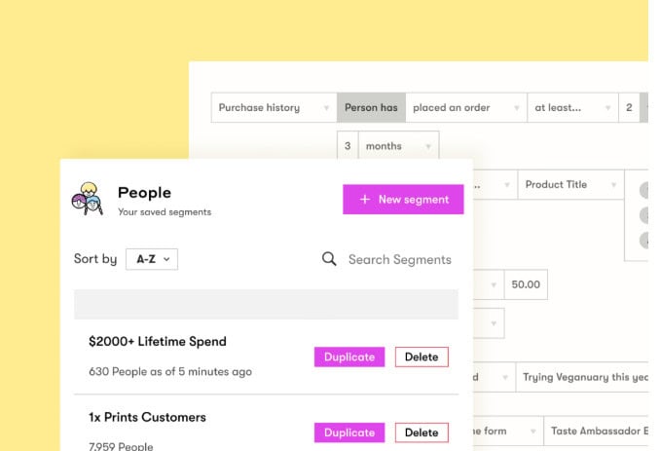
Task: Expand the 'at least...' dropdown
Action: [571, 108]
